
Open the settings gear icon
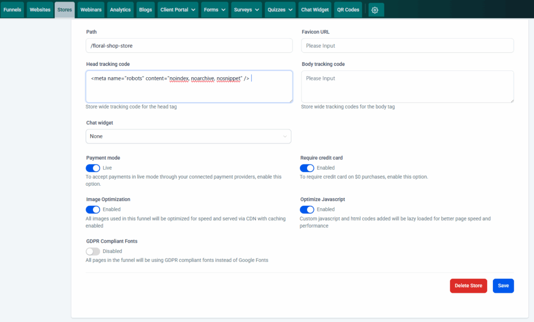point(375,9)
